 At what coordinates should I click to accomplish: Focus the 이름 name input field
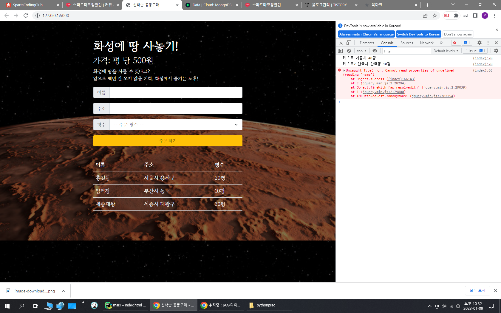click(x=176, y=92)
